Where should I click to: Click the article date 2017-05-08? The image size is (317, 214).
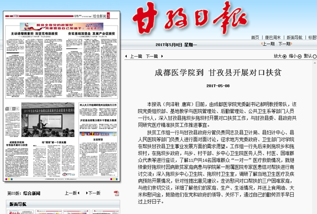pyautogui.click(x=218, y=86)
